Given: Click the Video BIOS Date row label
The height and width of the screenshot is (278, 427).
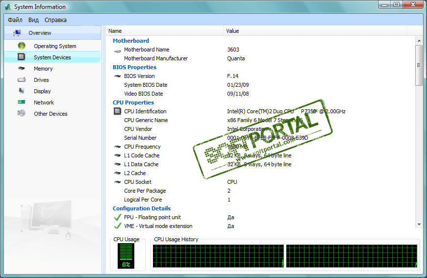Looking at the screenshot, I should pos(144,94).
